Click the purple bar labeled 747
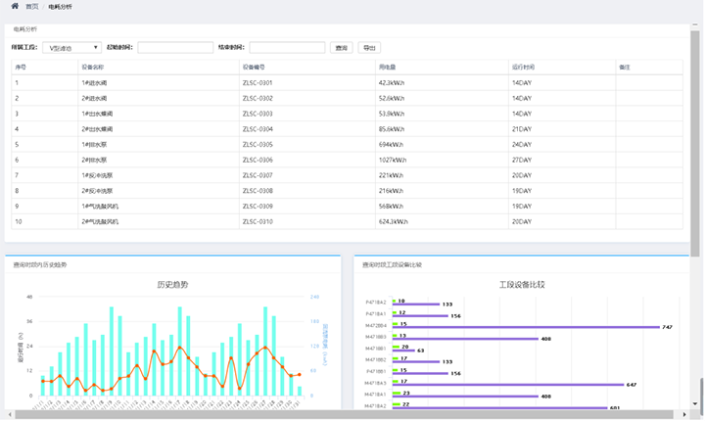This screenshot has width=705, height=421. pyautogui.click(x=527, y=326)
